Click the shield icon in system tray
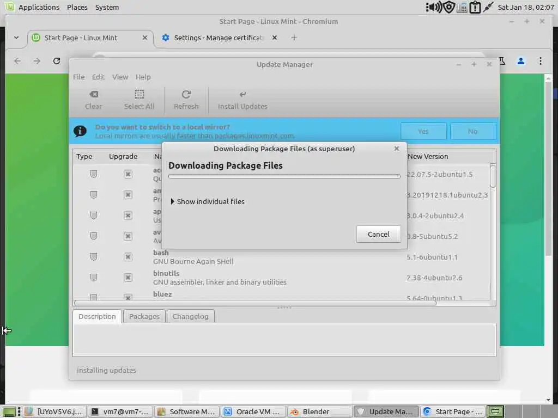The width and height of the screenshot is (558, 418). click(449, 7)
